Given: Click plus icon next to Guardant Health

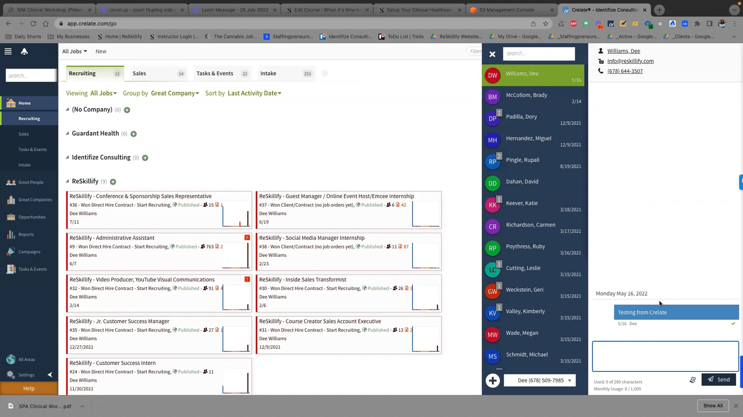Looking at the screenshot, I should coord(133,134).
